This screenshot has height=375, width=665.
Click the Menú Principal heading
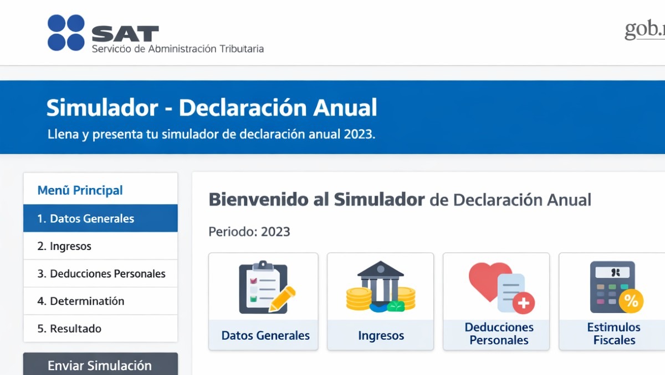79,190
